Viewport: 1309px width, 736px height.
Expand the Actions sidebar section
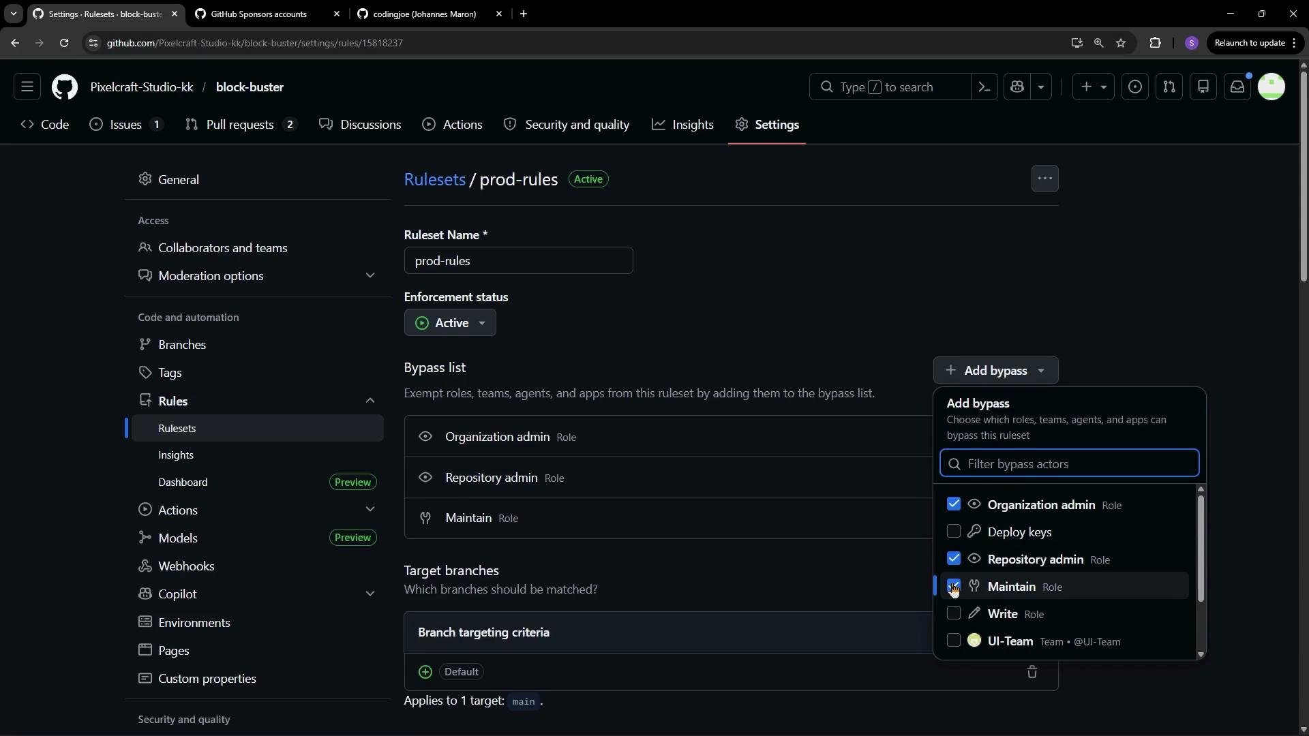coord(370,510)
